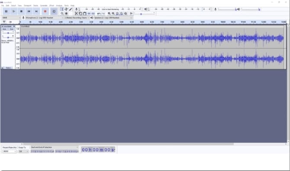Click the Cut scissors icon
The width and height of the screenshot is (290, 171).
76,13
